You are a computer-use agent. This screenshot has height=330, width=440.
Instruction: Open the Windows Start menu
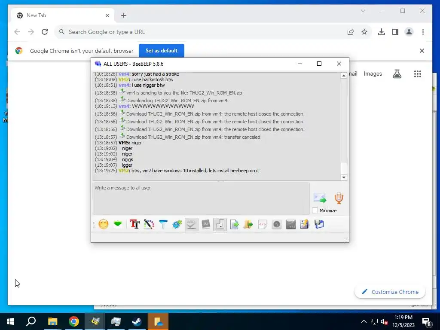[10, 321]
